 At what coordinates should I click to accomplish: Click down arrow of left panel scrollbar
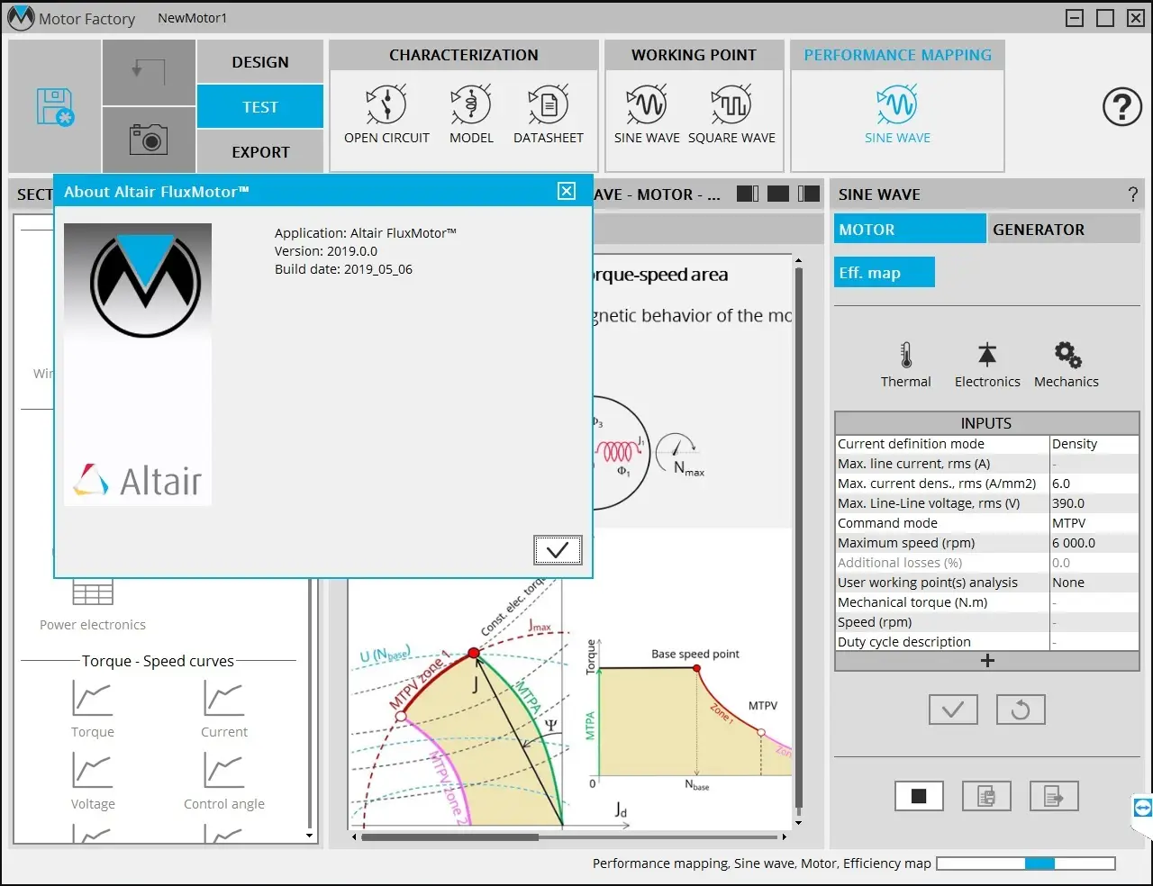click(x=309, y=836)
